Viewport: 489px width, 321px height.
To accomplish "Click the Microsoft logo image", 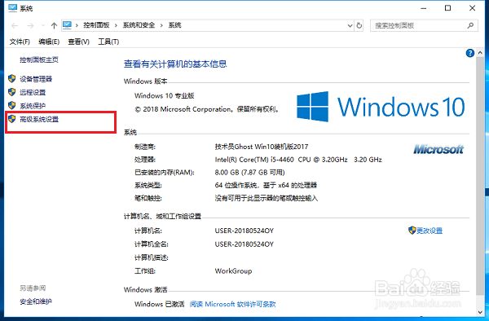I will 438,149.
